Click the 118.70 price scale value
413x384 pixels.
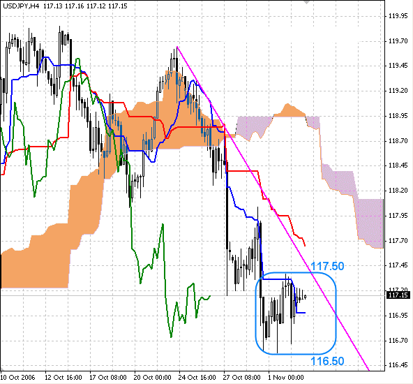[x=398, y=141]
